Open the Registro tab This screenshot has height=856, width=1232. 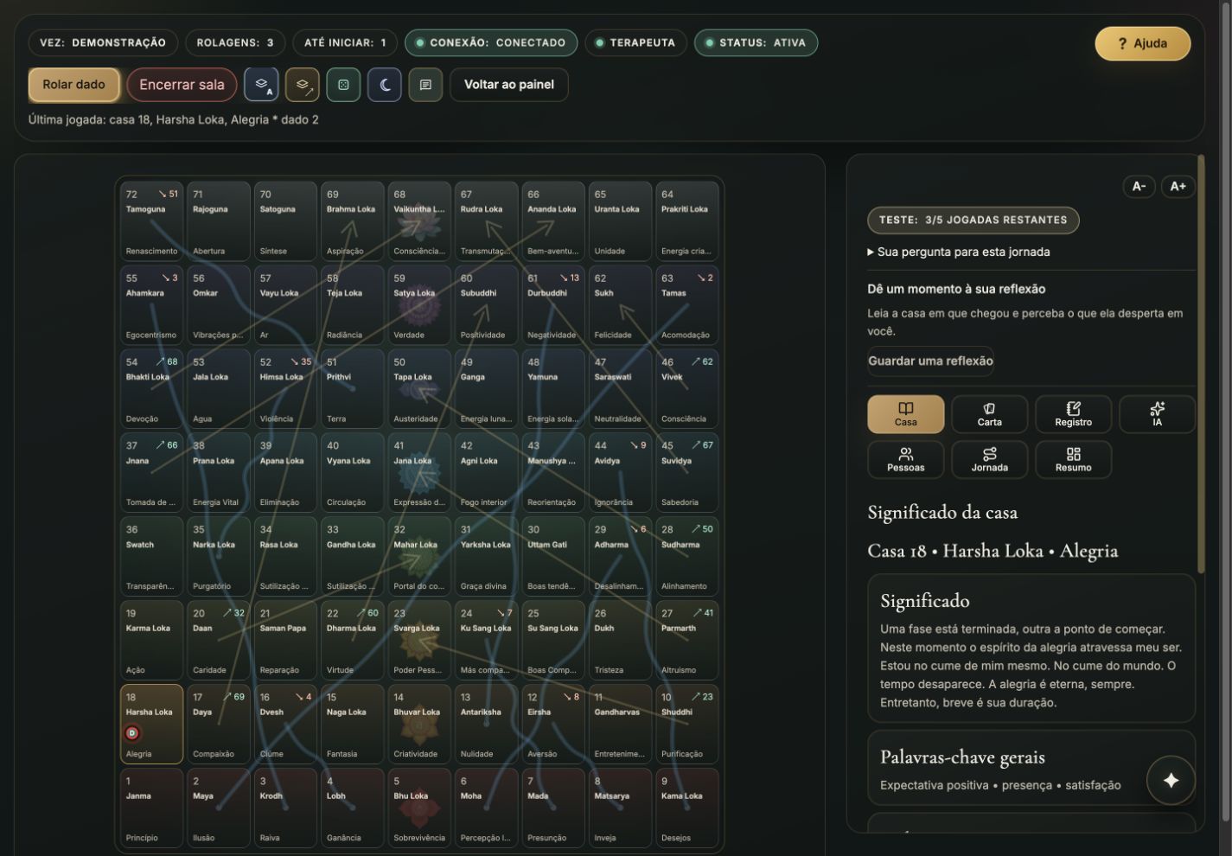pyautogui.click(x=1073, y=414)
